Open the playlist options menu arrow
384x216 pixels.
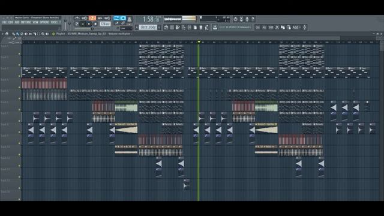click(2, 34)
